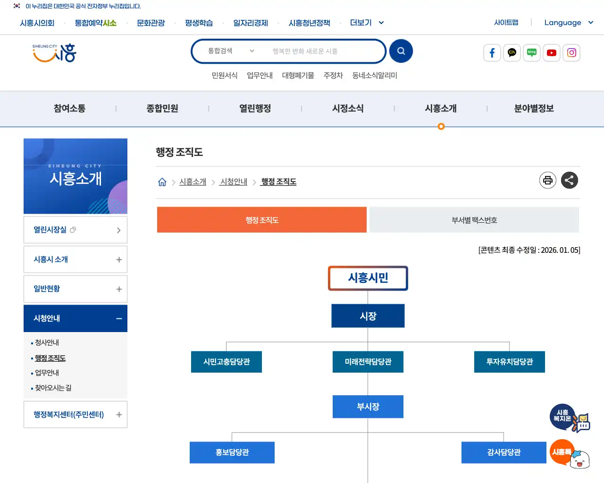The height and width of the screenshot is (483, 604).
Task: Click the 부시장 org chart box
Action: point(368,407)
